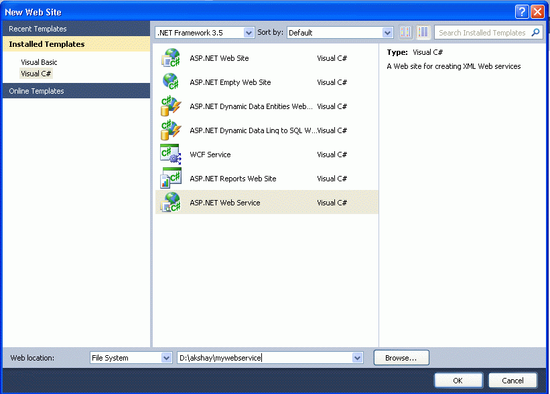Viewport: 550px width, 394px height.
Task: Expand the web location path dropdown arrow
Action: [358, 358]
